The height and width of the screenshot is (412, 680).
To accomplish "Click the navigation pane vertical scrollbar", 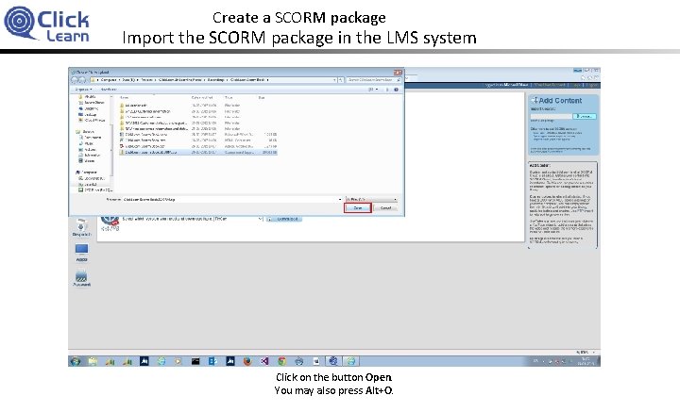I will [x=111, y=142].
